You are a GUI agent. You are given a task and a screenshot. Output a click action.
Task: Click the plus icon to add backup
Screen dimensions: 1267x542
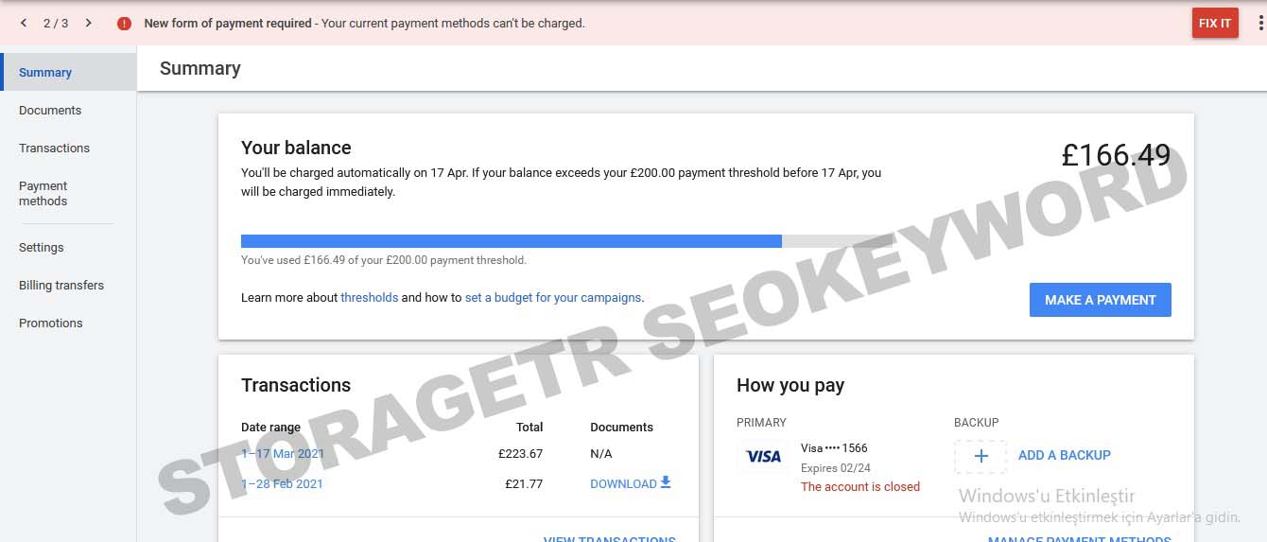pyautogui.click(x=981, y=456)
